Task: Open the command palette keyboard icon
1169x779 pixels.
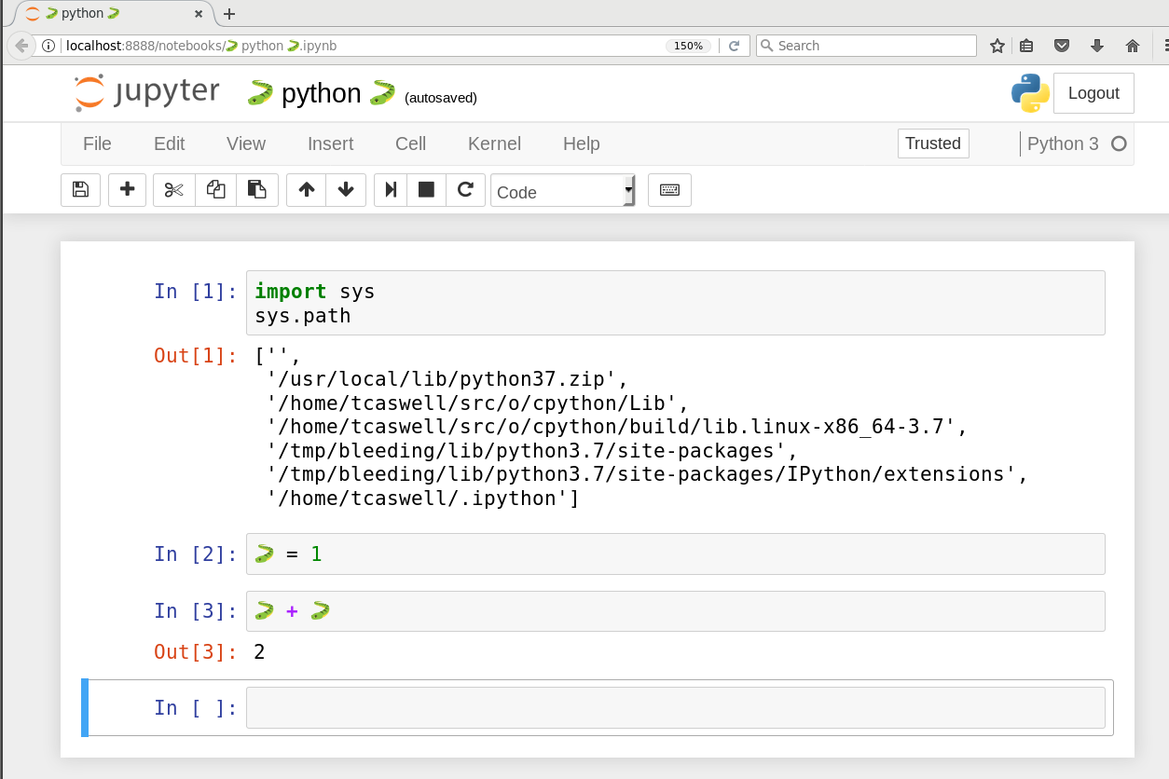Action: click(669, 190)
